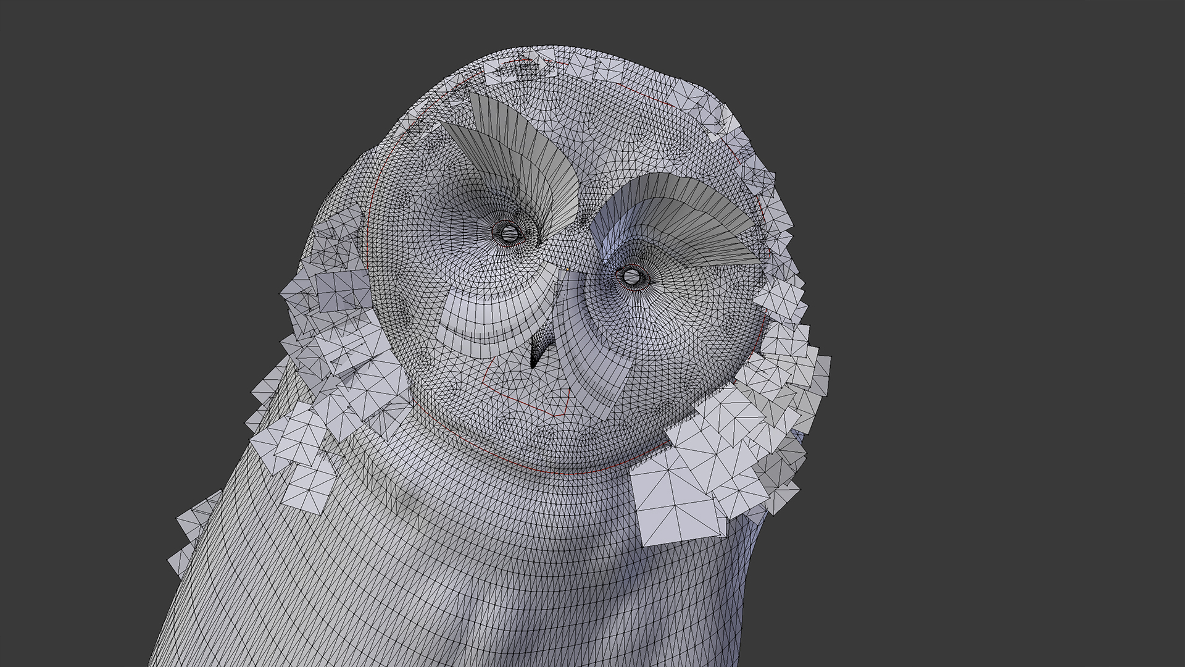Click the owl's left eye pupil
This screenshot has height=667, width=1185.
point(510,233)
